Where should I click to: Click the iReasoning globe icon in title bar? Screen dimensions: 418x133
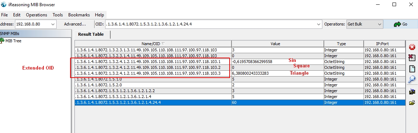3,4
